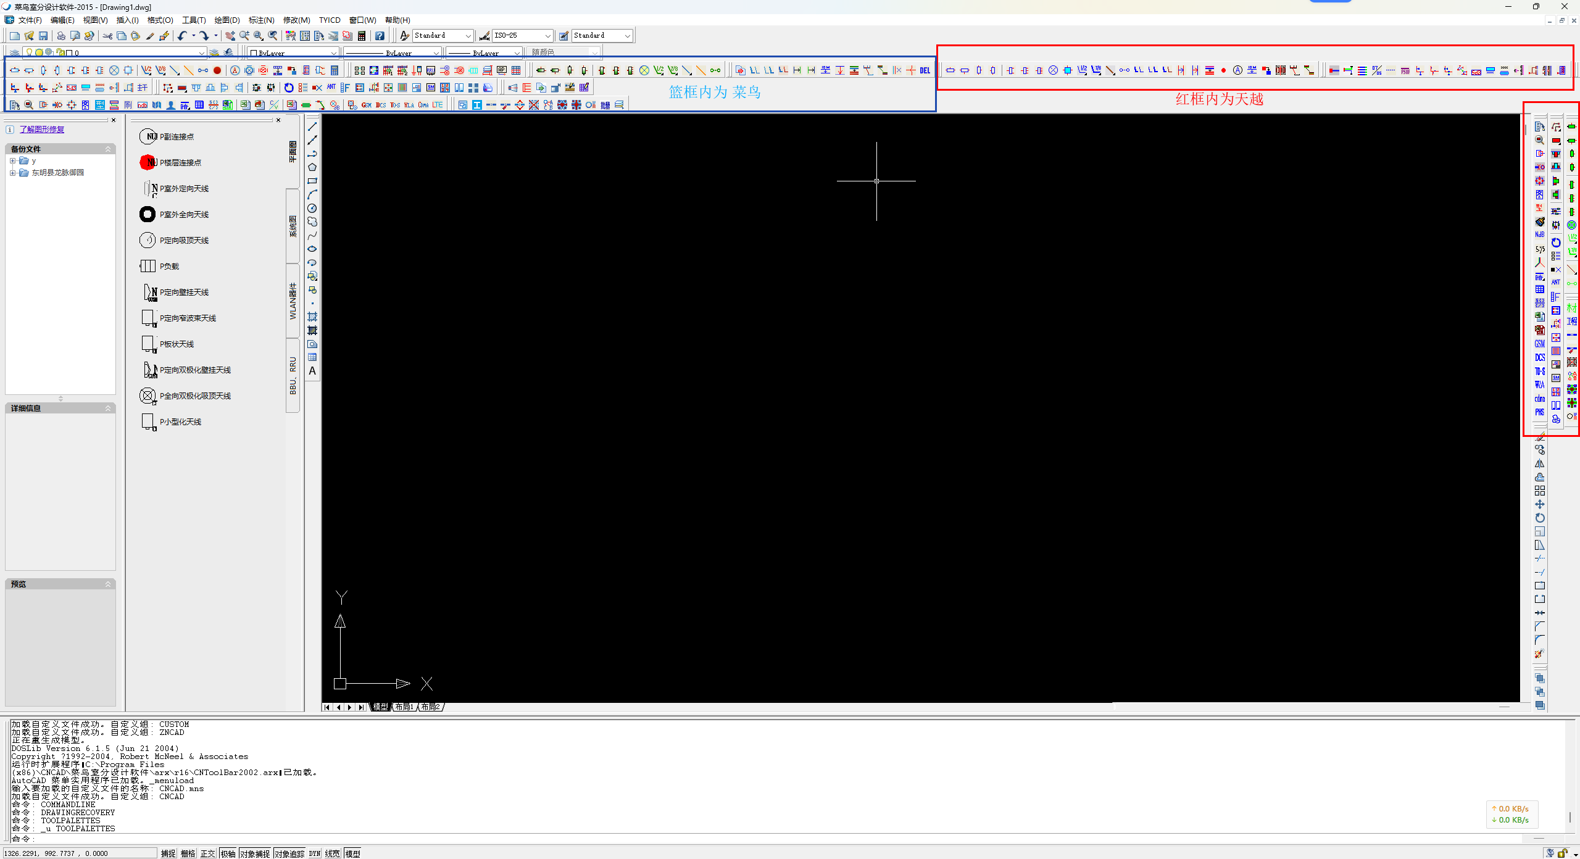Toggle 对象追踪 object tracking in the status bar

point(289,853)
